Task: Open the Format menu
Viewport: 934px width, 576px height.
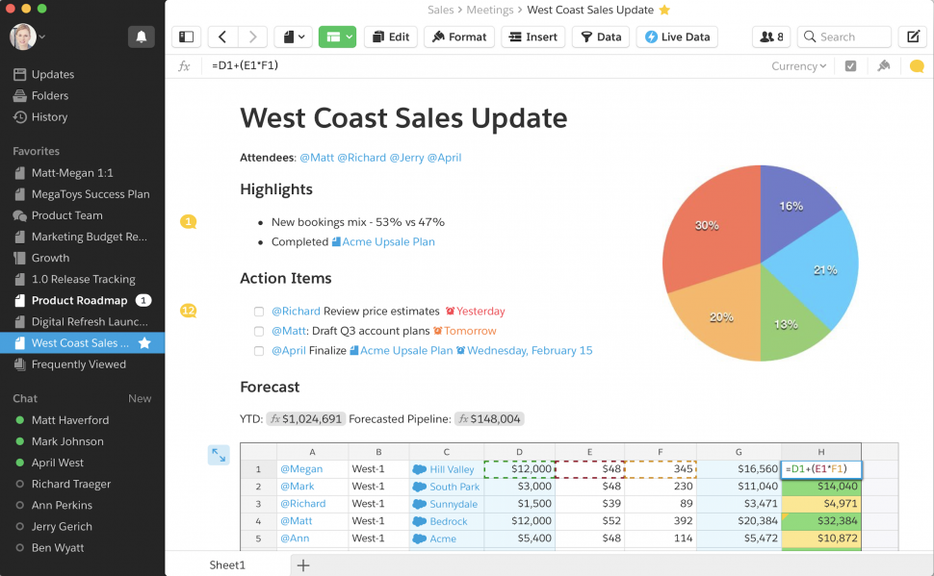Action: pyautogui.click(x=458, y=38)
